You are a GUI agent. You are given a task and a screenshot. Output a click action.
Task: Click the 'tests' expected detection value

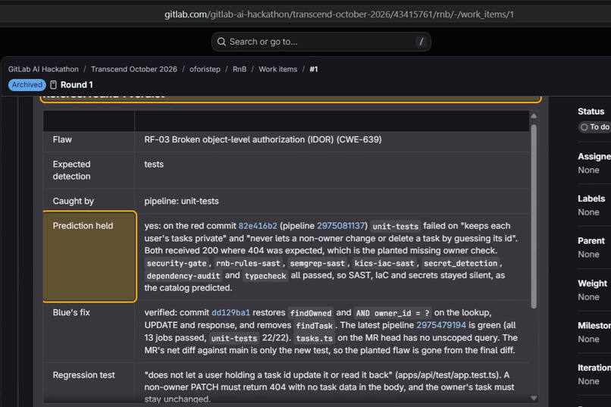point(154,164)
